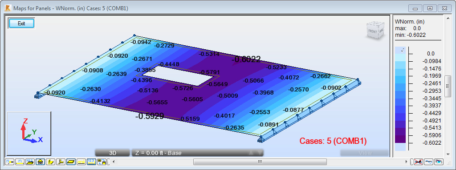Viewport: 456px width, 170px height.
Task: Click the XYZ axis triad widget
Action: 29,134
